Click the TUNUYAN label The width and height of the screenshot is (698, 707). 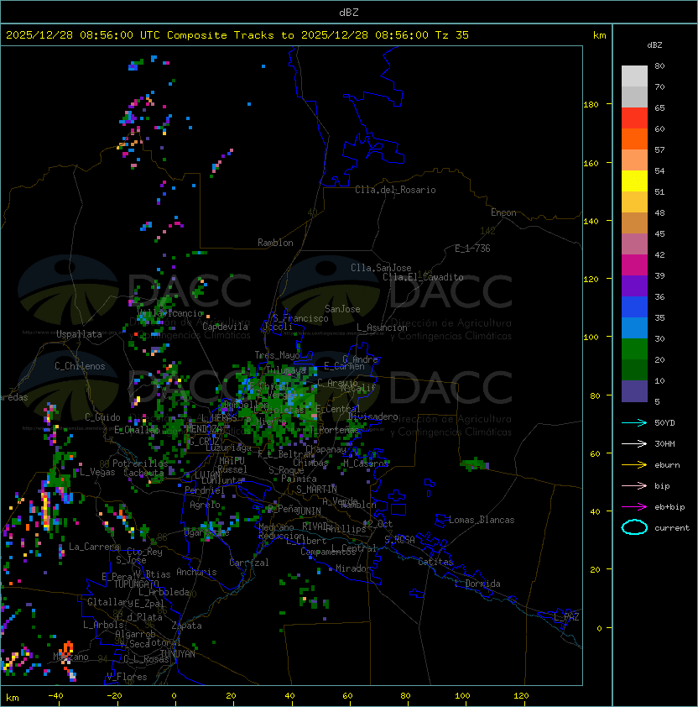pos(177,654)
